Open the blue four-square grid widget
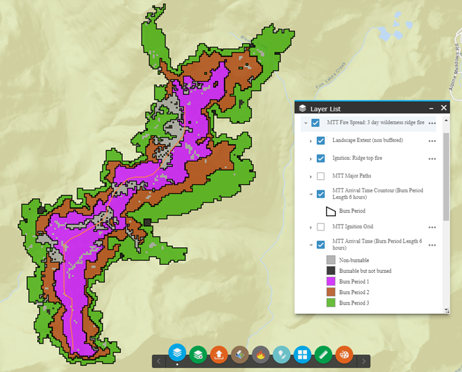 303,354
